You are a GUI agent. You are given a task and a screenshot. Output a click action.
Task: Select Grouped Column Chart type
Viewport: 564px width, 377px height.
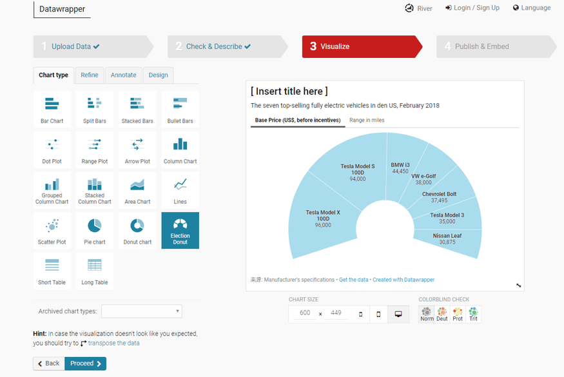pos(52,190)
